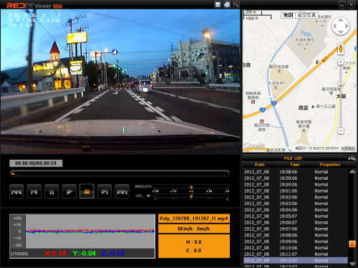Jump to the previous file with rewind button

pyautogui.click(x=16, y=191)
